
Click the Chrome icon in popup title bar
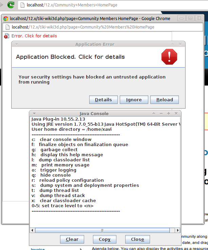(6, 19)
